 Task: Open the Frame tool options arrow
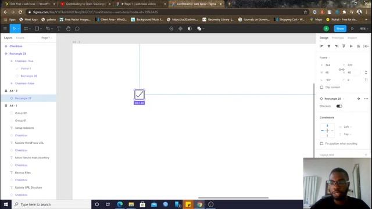30,29
